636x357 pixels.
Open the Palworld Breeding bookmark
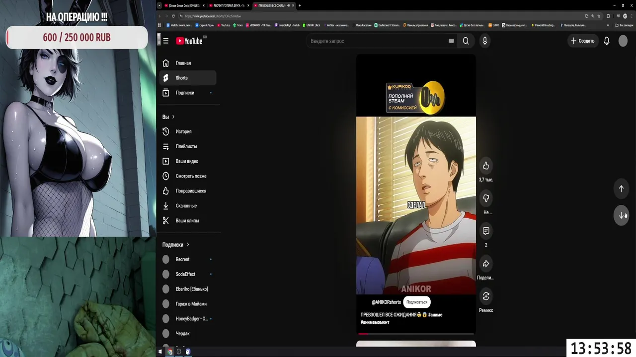(x=544, y=25)
